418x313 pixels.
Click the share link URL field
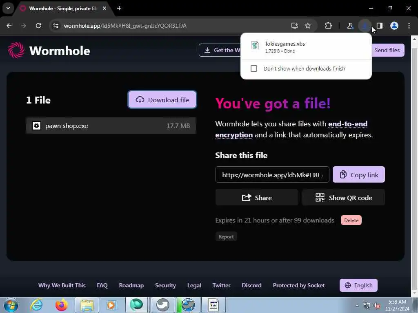click(272, 174)
